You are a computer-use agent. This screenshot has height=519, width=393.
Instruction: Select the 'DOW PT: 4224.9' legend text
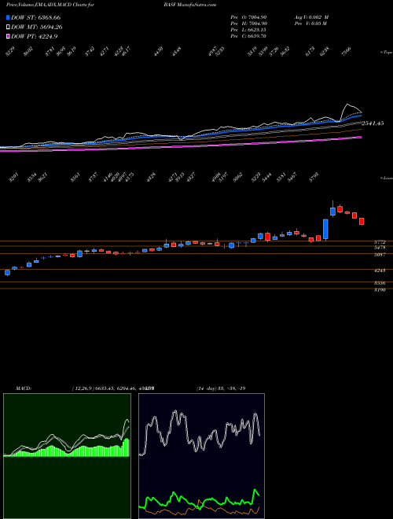coord(35,36)
